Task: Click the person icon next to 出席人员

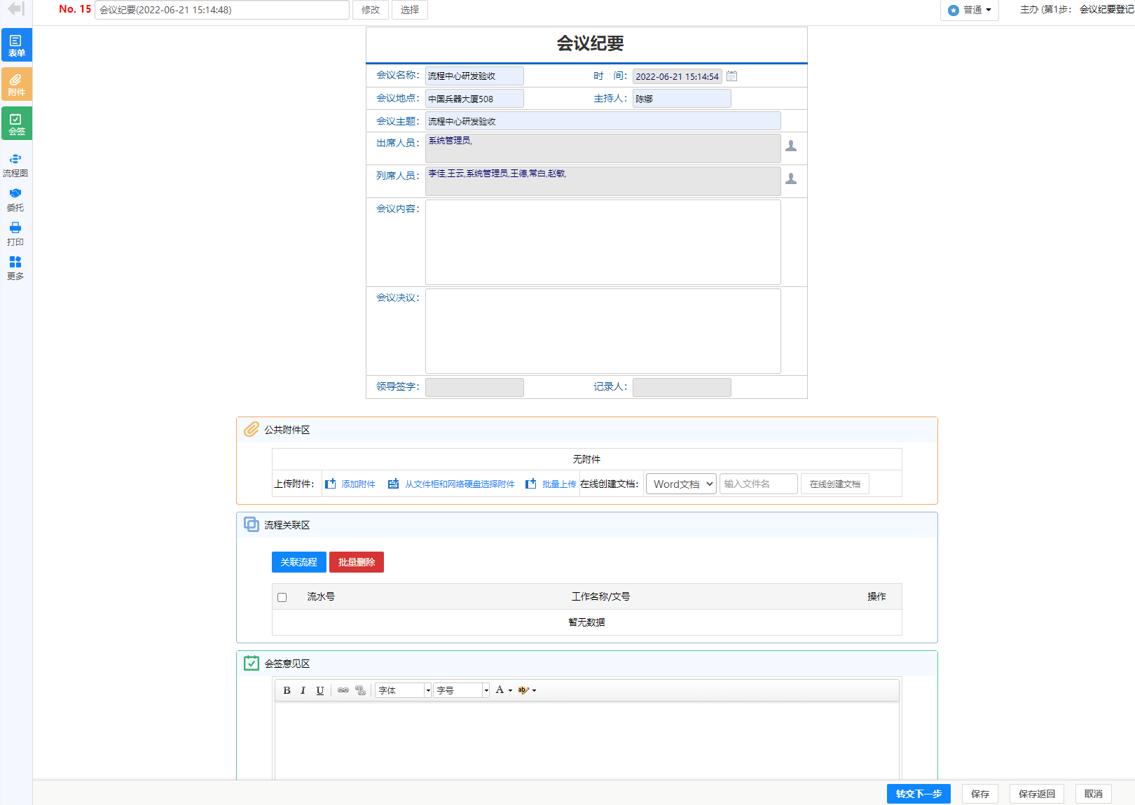Action: click(x=791, y=146)
